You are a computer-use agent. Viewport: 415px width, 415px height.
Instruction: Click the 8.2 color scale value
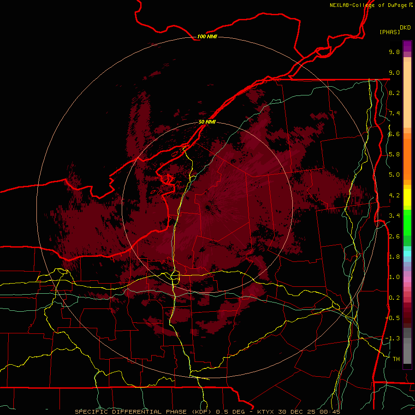point(394,93)
